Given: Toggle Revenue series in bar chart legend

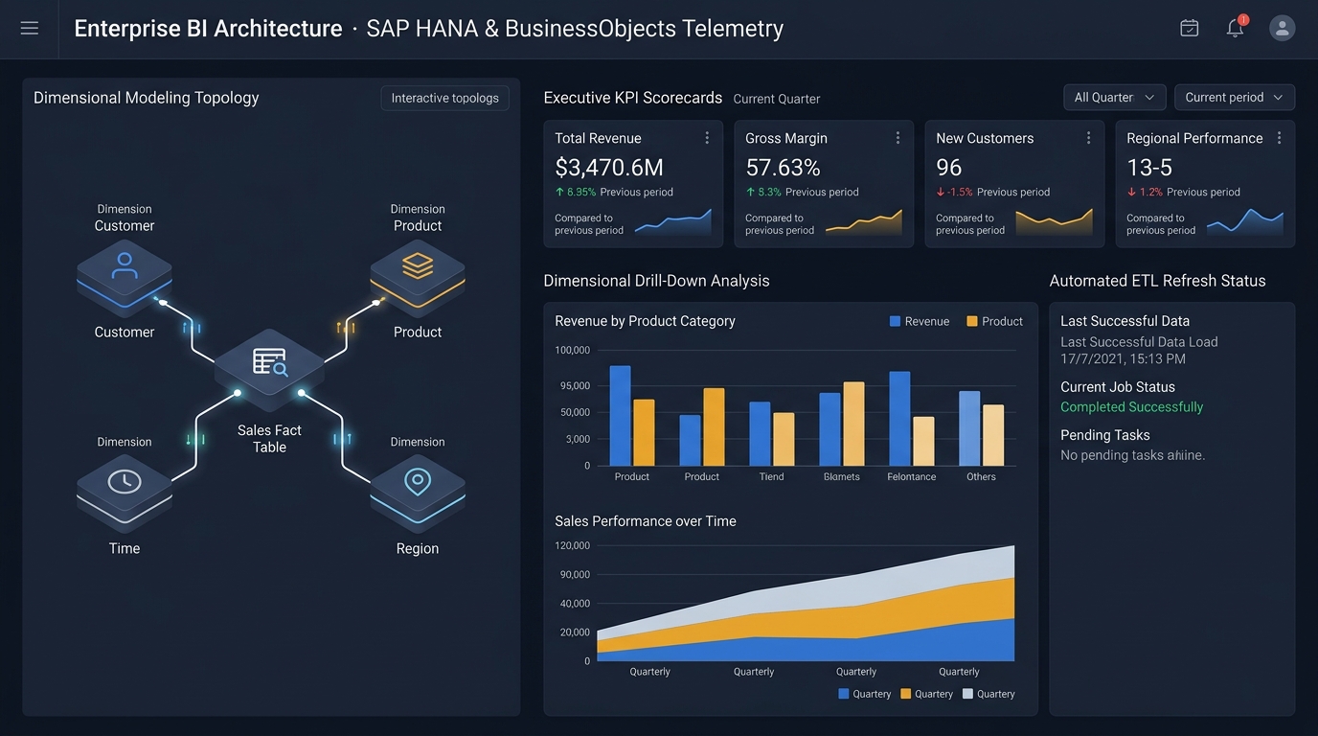Looking at the screenshot, I should (920, 321).
